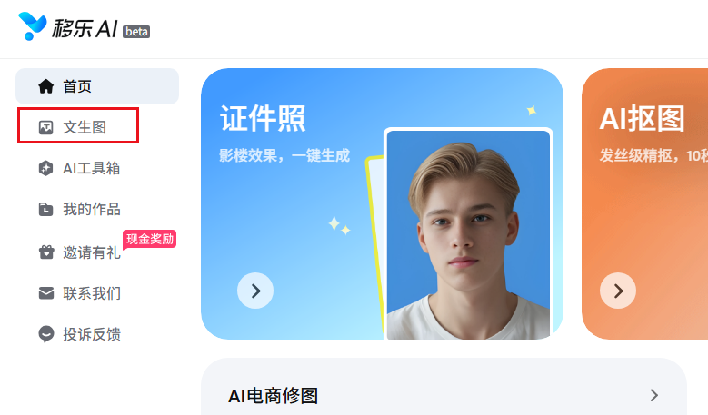The width and height of the screenshot is (708, 415).
Task: Click the 联系我们 envelope icon
Action: pyautogui.click(x=46, y=293)
